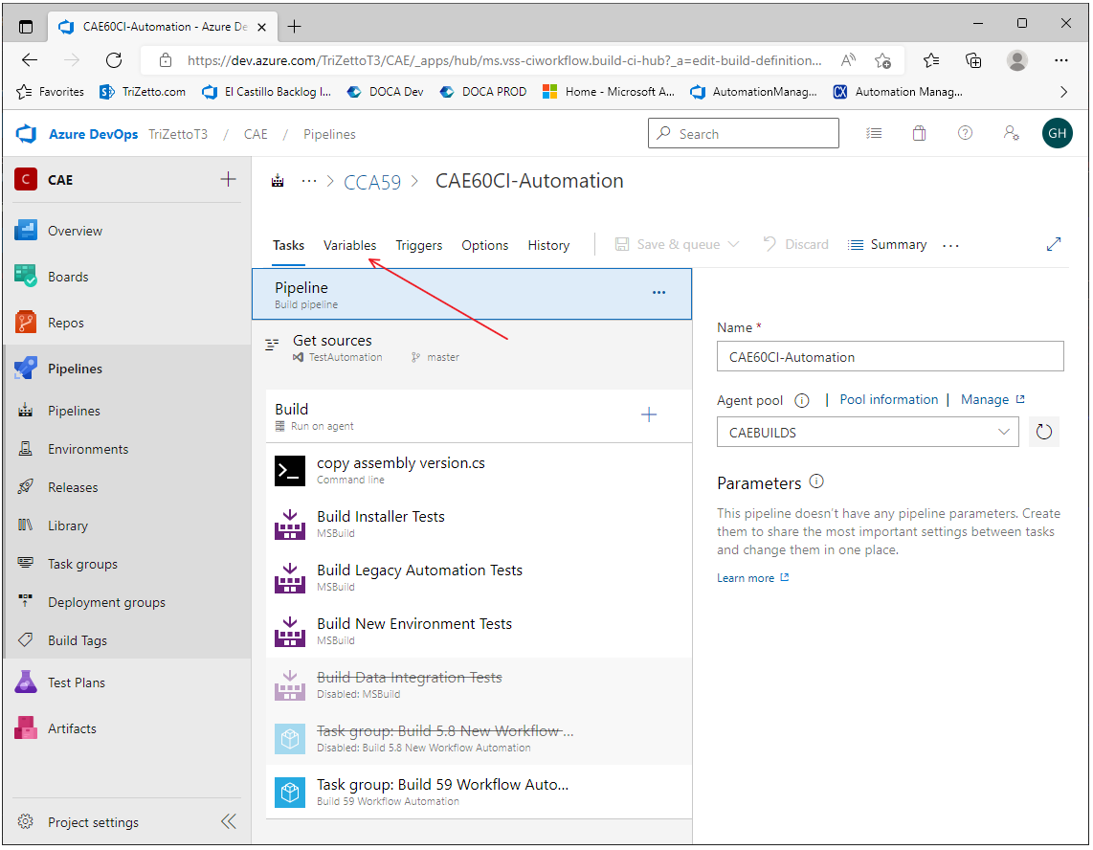The height and width of the screenshot is (850, 1093).
Task: Add a task to Build agent job
Action: pos(649,414)
